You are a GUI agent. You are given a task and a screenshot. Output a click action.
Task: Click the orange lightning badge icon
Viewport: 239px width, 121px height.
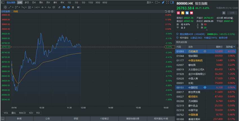tap(182, 13)
